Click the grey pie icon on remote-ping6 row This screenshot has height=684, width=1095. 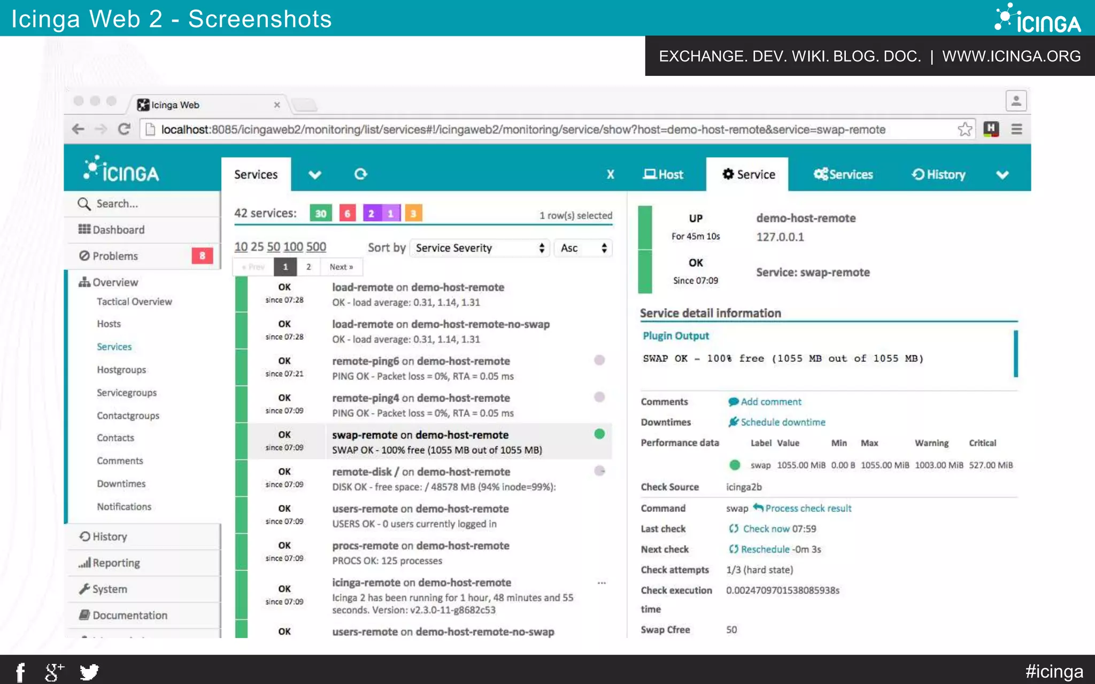coord(599,360)
